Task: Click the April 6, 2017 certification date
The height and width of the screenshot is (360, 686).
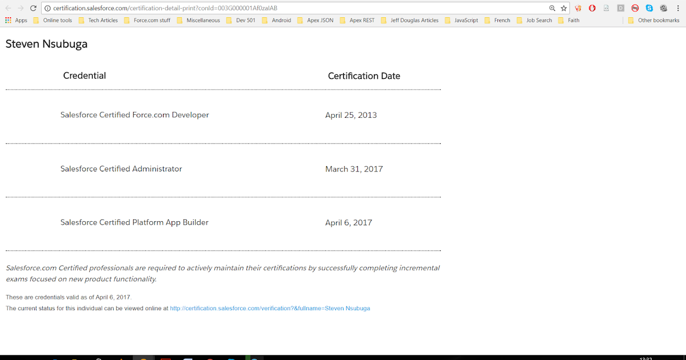Action: point(349,222)
